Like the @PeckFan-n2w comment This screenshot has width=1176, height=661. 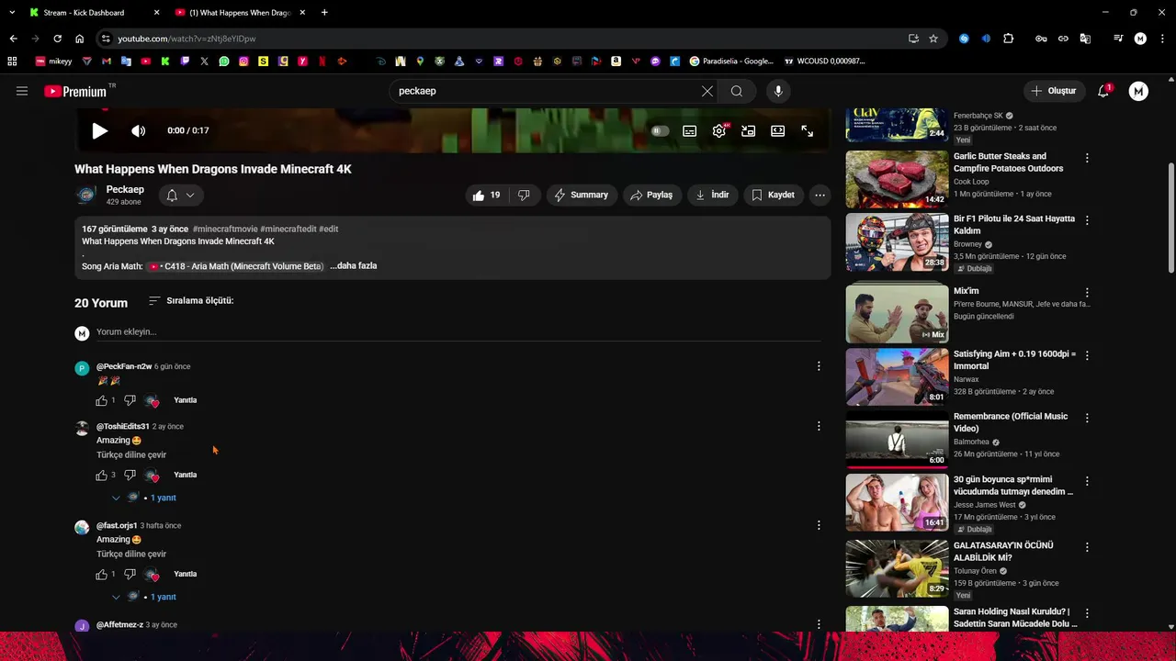(102, 400)
